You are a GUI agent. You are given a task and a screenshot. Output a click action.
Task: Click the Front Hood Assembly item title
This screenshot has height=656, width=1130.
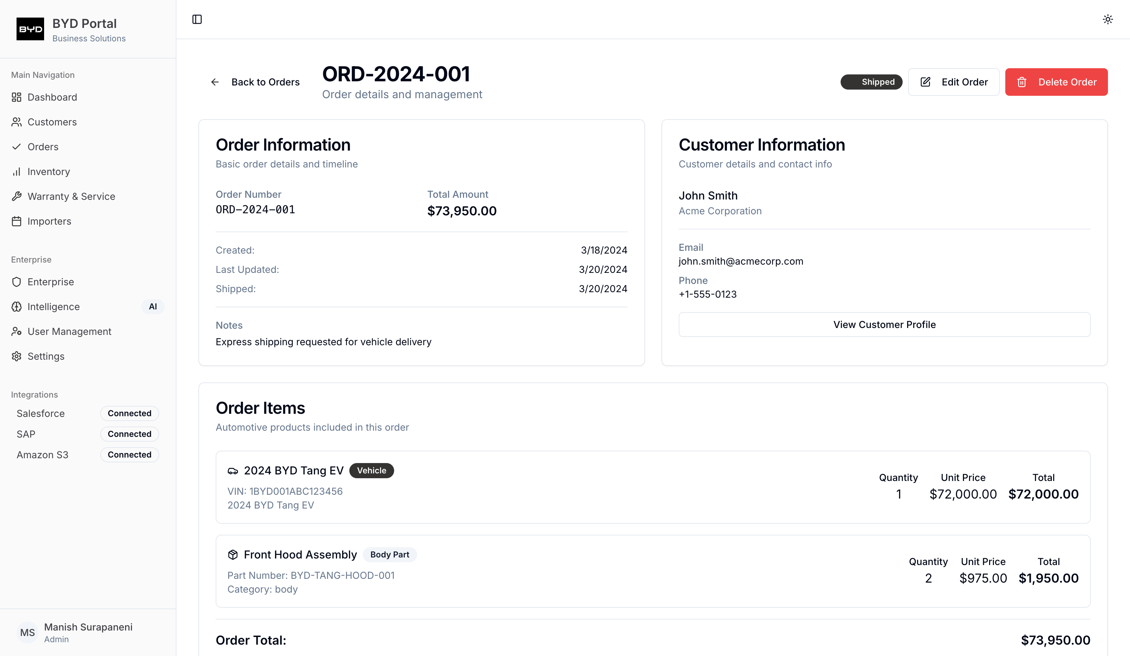tap(300, 555)
